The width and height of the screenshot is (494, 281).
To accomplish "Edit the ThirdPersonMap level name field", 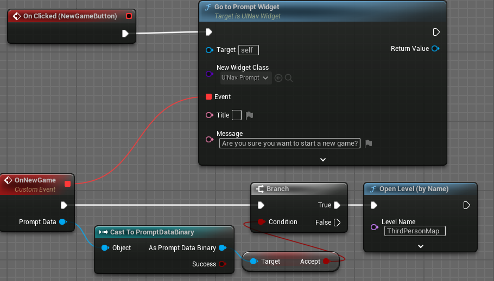I will pyautogui.click(x=415, y=231).
